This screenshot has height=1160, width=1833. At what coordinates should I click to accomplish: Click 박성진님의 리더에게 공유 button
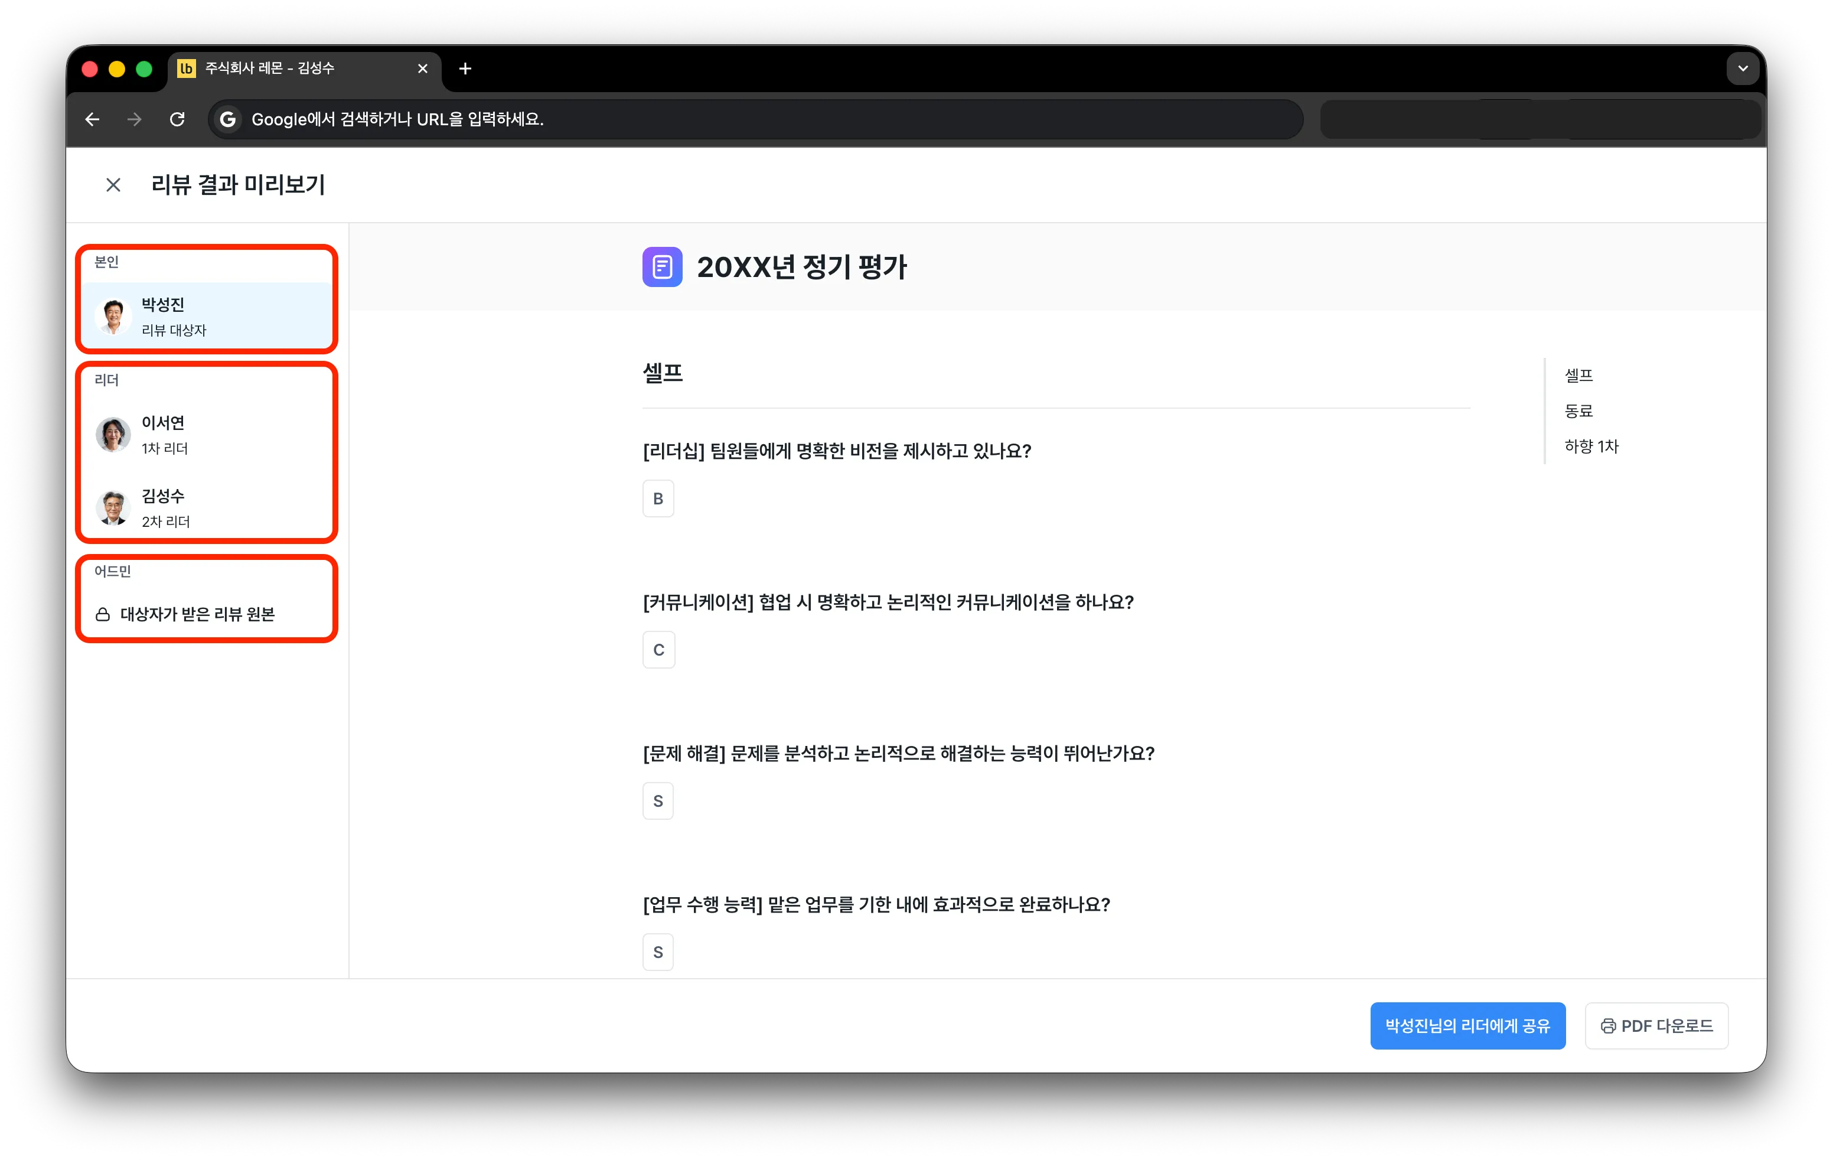(x=1467, y=1025)
